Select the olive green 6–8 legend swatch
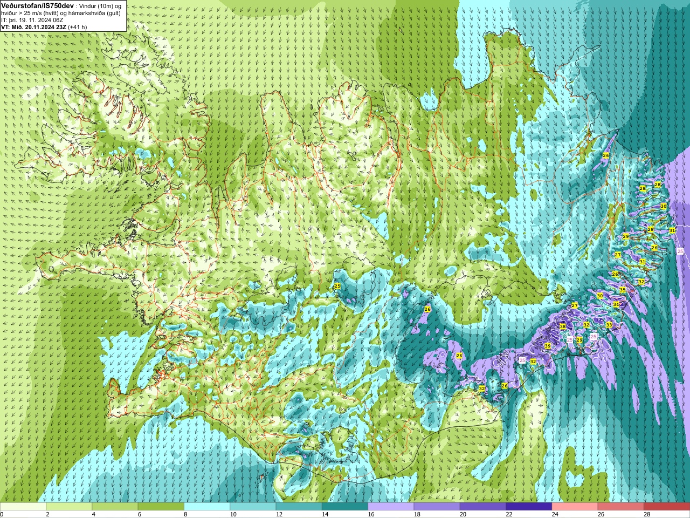 coord(161,507)
